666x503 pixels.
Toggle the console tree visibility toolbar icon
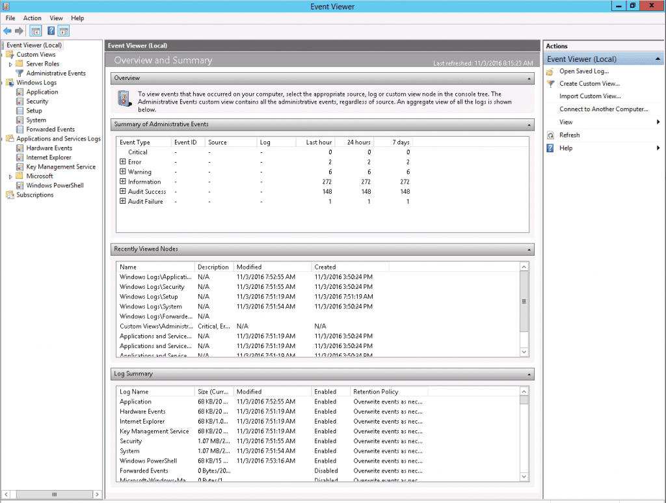pos(34,31)
